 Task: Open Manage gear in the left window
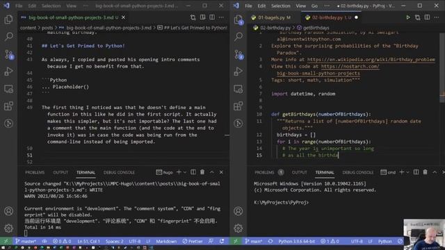tap(8, 228)
